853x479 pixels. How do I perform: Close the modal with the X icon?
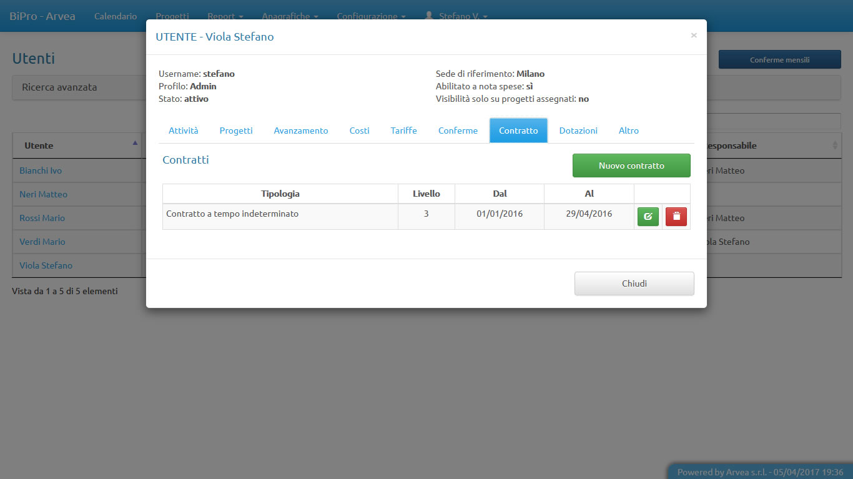(x=693, y=36)
